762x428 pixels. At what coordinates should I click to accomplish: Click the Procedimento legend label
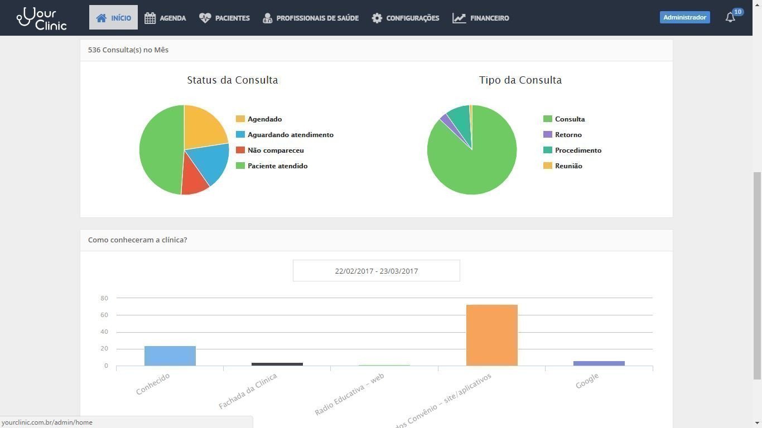point(578,150)
